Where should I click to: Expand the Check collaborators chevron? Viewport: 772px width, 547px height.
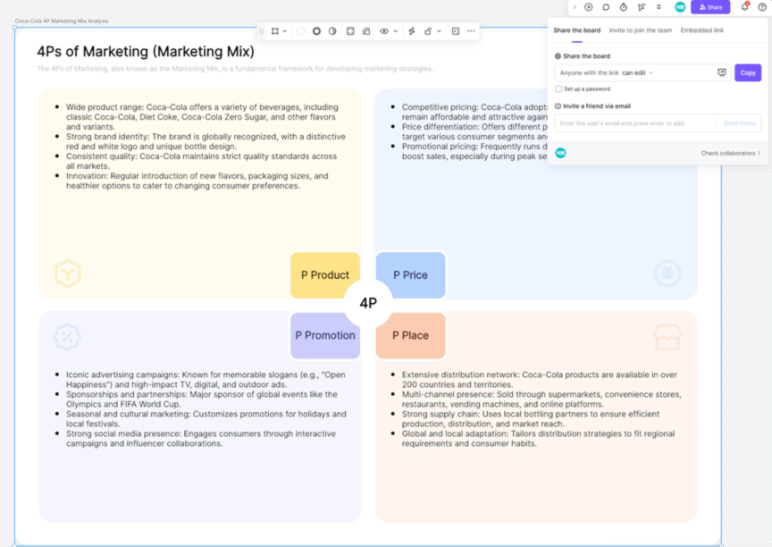coord(759,153)
